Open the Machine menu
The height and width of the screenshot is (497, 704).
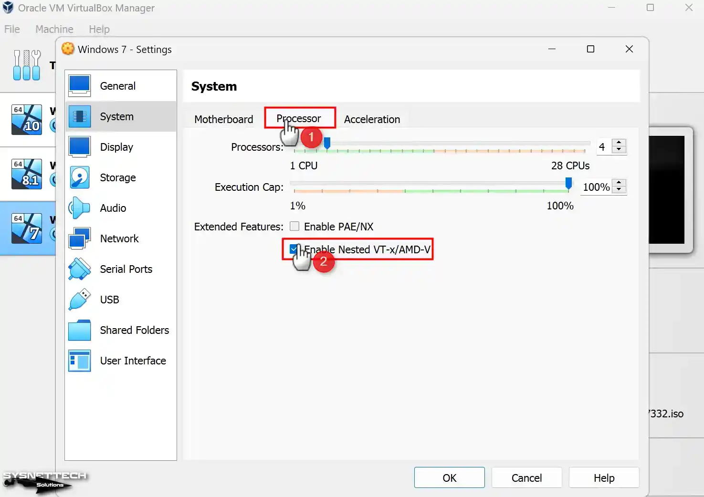pos(54,29)
